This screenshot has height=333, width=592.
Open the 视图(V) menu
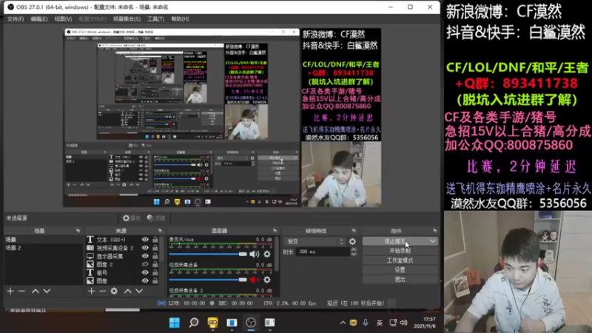(x=63, y=19)
